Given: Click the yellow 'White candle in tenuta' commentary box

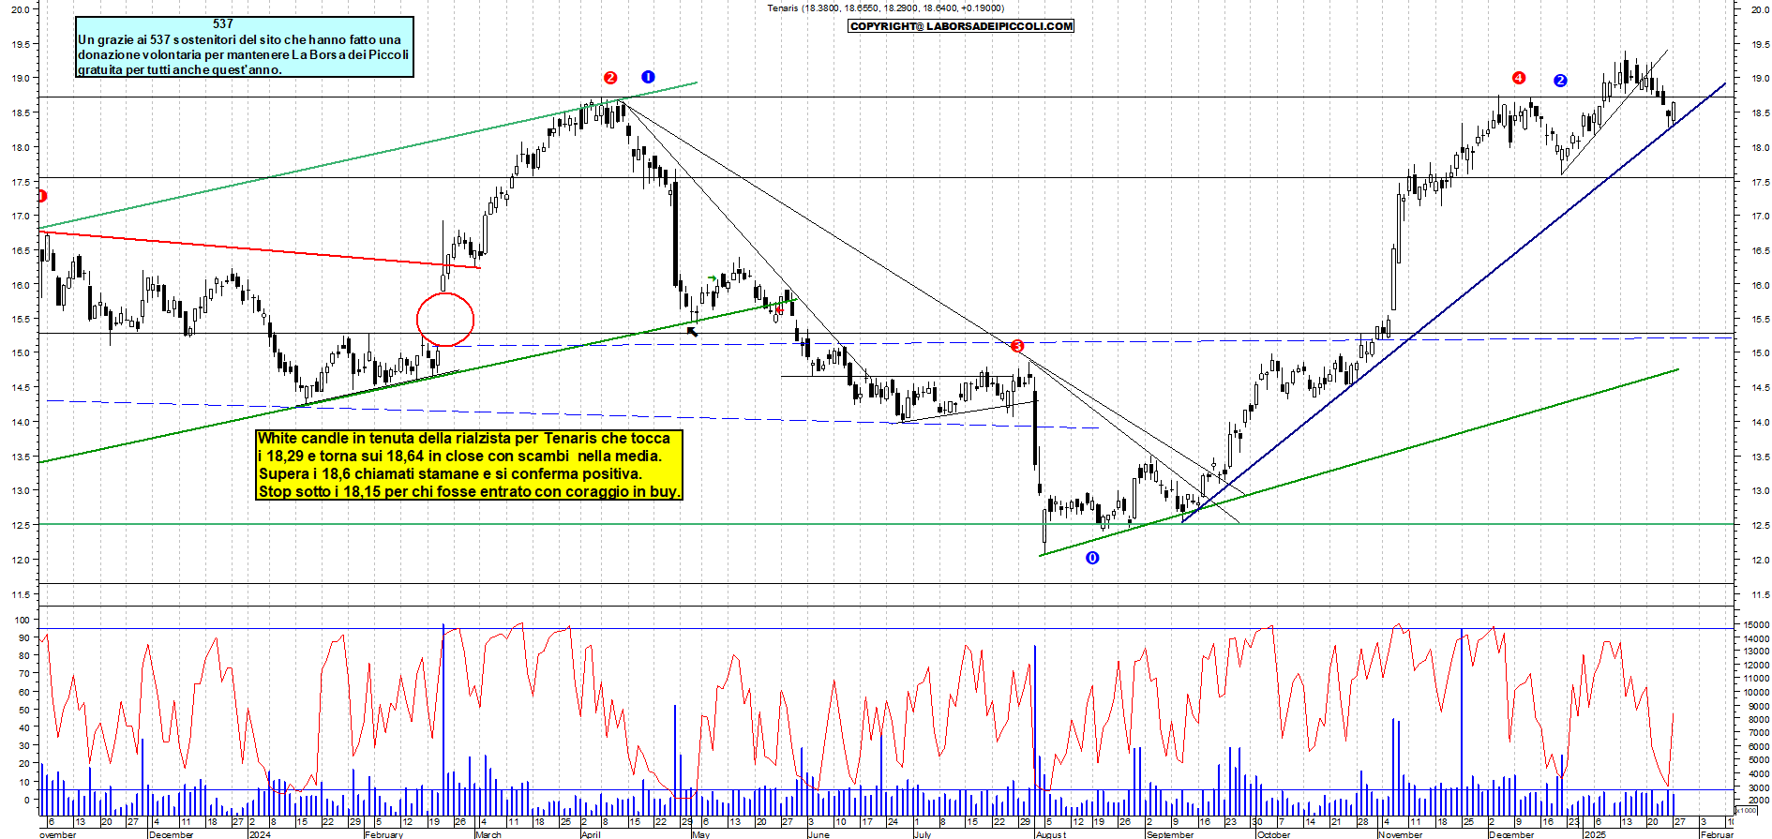Looking at the screenshot, I should 469,465.
